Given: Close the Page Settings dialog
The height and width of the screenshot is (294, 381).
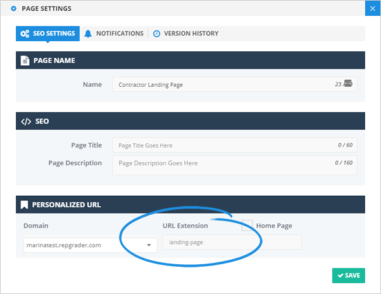Looking at the screenshot, I should click(x=372, y=8).
